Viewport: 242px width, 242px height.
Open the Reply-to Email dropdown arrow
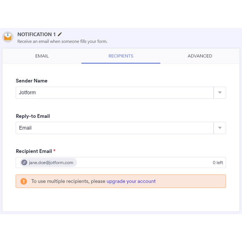[220, 128]
